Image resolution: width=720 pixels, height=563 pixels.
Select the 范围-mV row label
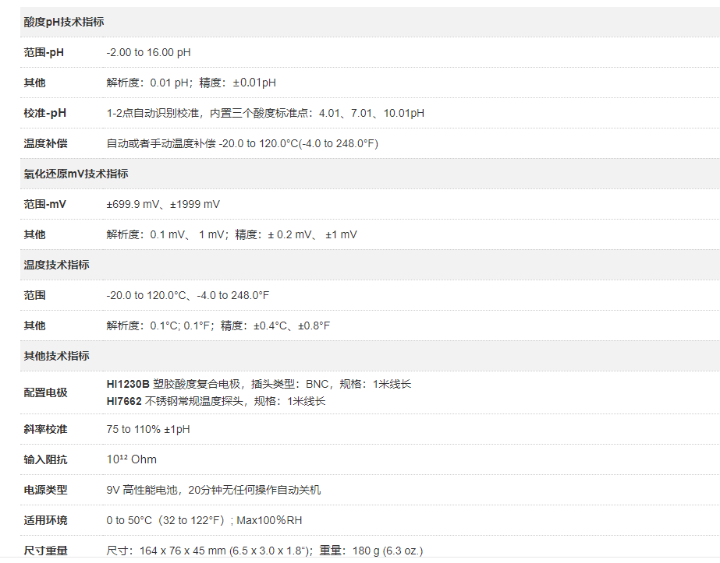pyautogui.click(x=44, y=204)
